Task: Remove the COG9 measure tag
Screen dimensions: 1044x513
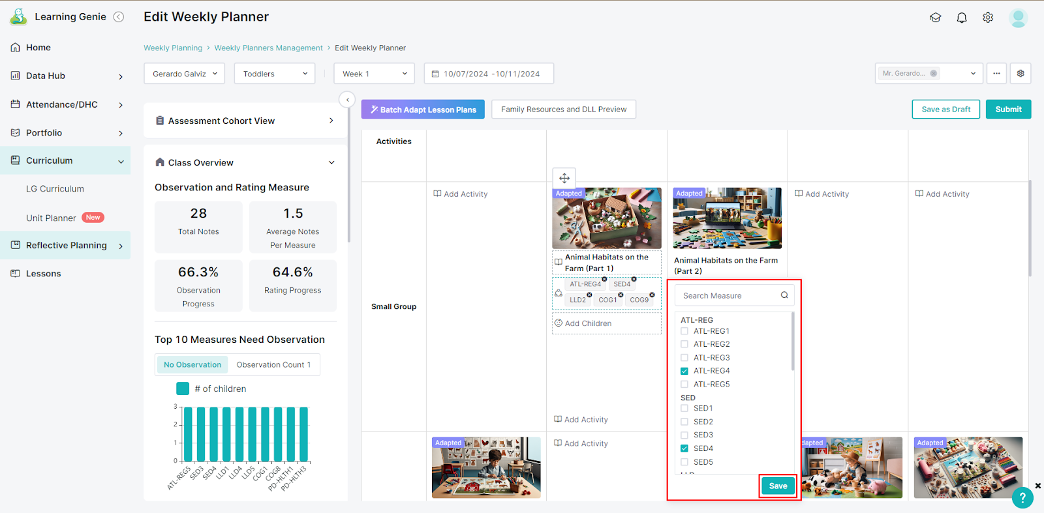Action: [652, 295]
